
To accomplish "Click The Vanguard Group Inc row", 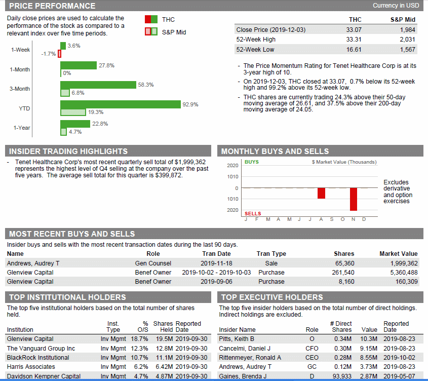I will (108, 349).
